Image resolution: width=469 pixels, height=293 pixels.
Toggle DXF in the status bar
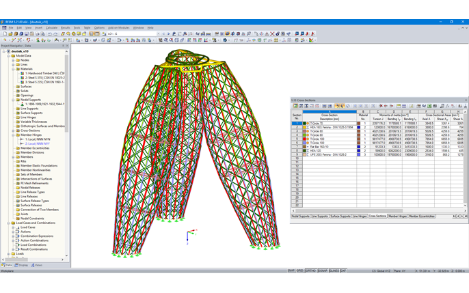pos(343,270)
